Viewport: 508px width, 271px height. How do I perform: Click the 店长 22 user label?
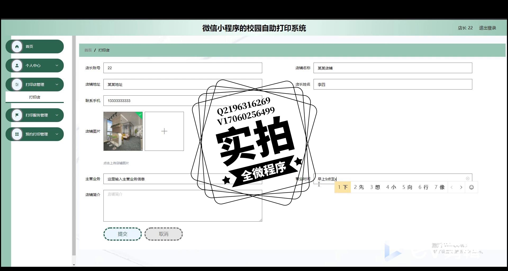(465, 28)
